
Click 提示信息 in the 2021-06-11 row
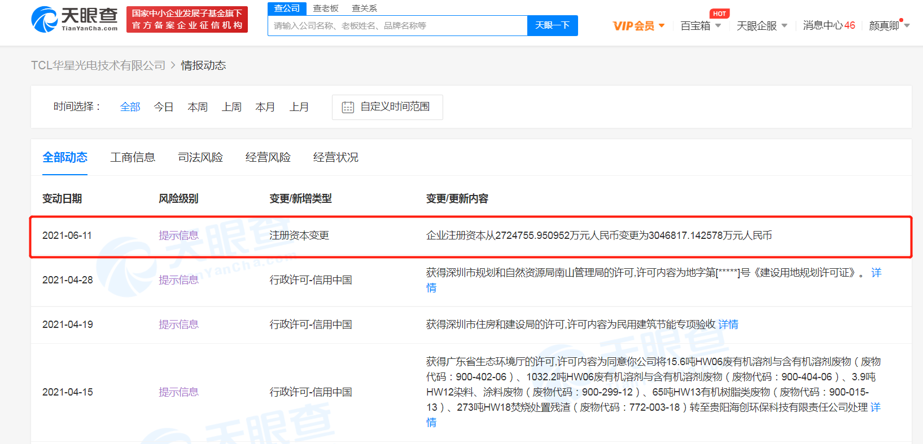point(178,236)
